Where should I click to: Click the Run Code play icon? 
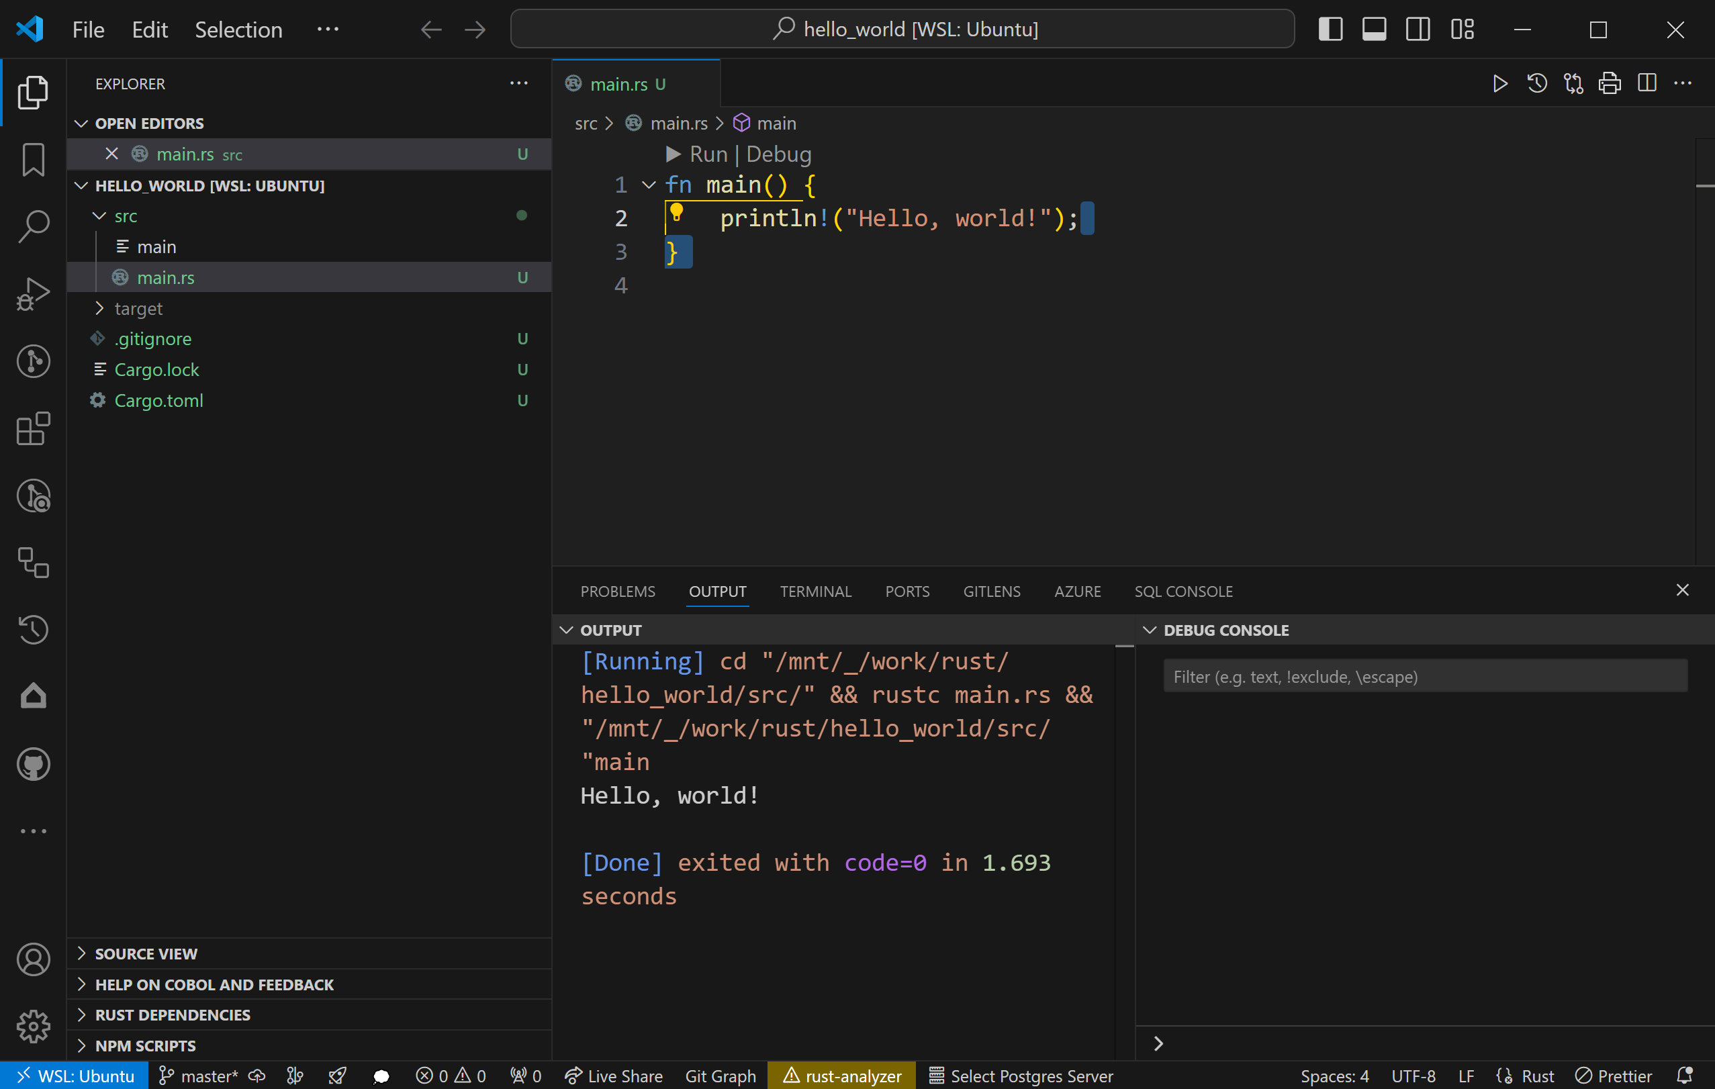1500,84
